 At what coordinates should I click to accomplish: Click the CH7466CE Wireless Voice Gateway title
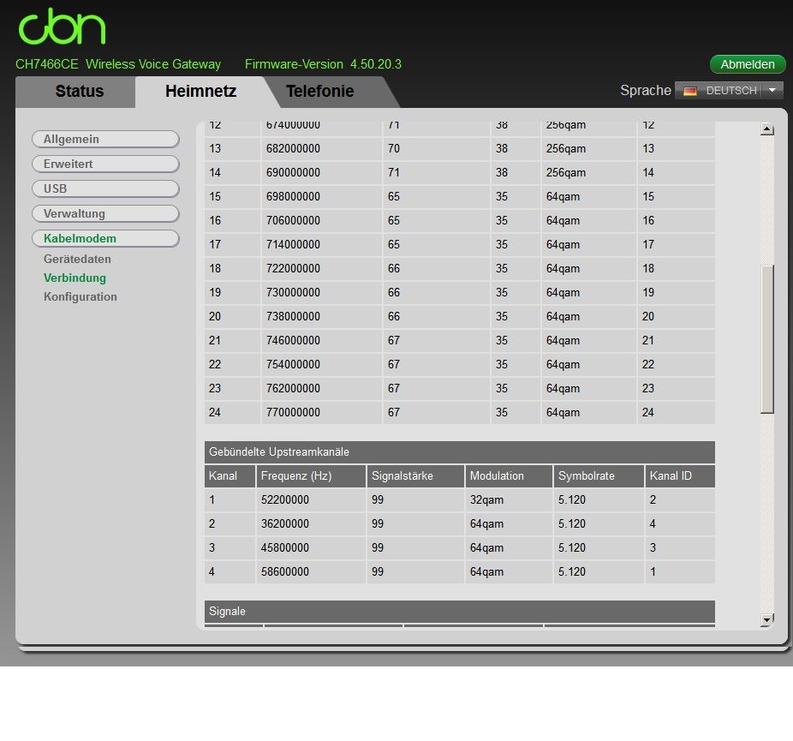pyautogui.click(x=118, y=64)
